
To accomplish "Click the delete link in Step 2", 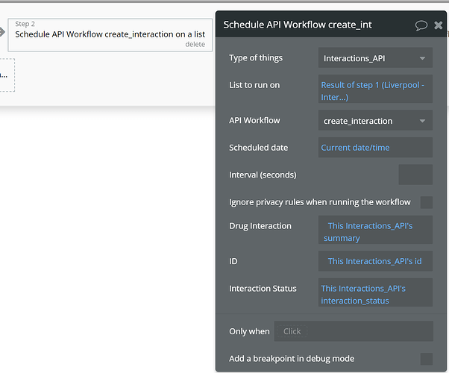I will coord(195,44).
